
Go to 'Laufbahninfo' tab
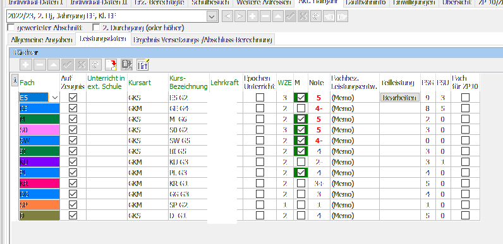click(x=366, y=3)
